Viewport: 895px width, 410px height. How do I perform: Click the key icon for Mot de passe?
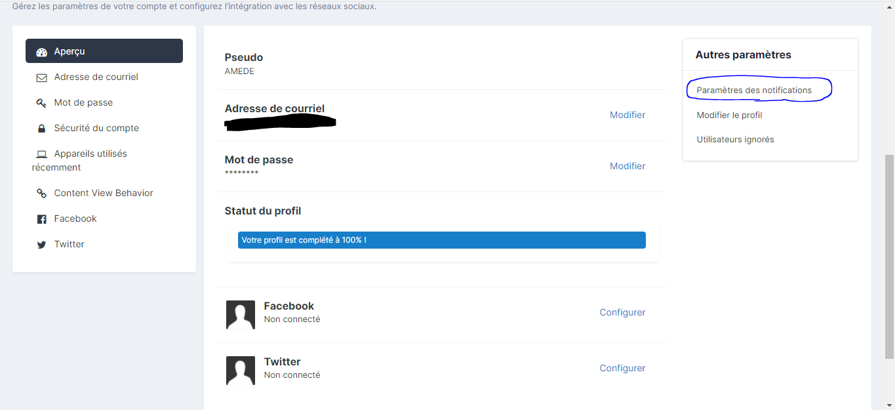41,103
